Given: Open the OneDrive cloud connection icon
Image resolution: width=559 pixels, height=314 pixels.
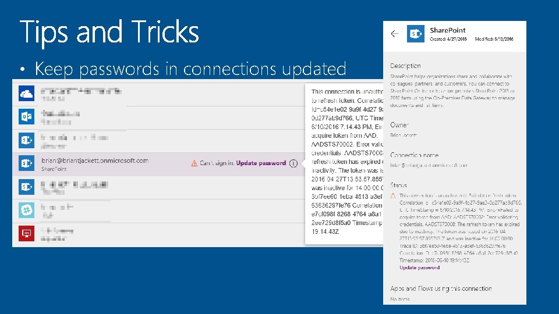Looking at the screenshot, I should tap(26, 94).
